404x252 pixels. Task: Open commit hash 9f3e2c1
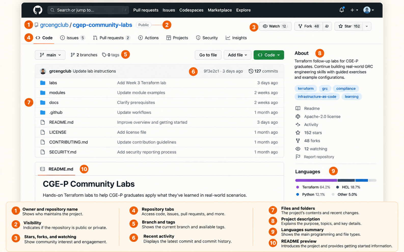pos(211,71)
